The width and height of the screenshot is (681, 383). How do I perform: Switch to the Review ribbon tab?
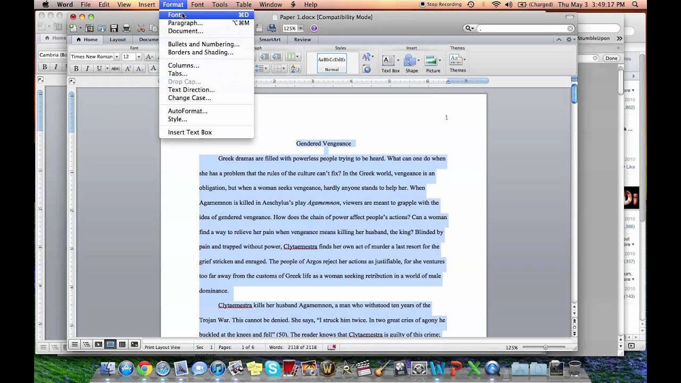pos(302,39)
